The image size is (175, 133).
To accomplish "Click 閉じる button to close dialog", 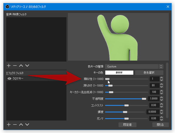I will (x=160, y=125).
